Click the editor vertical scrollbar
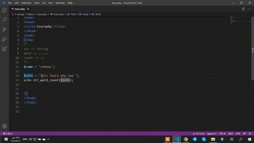254x143 pixels. tap(252, 48)
